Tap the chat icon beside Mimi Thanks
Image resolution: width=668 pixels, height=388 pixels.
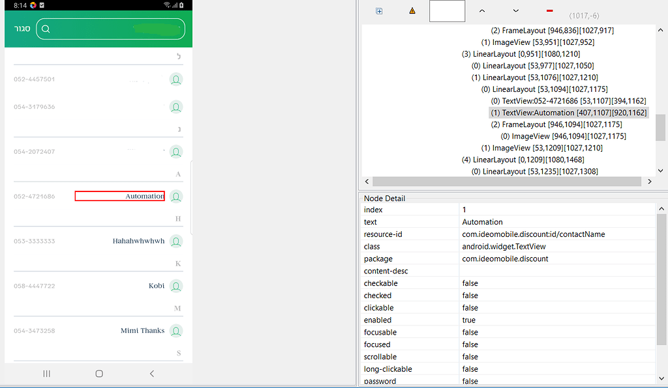(x=175, y=331)
